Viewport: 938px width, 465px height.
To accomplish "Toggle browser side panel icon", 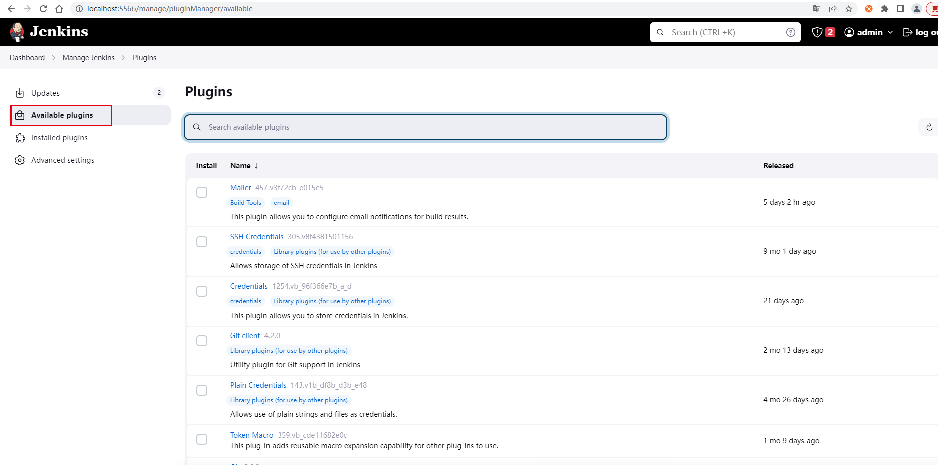I will [901, 9].
